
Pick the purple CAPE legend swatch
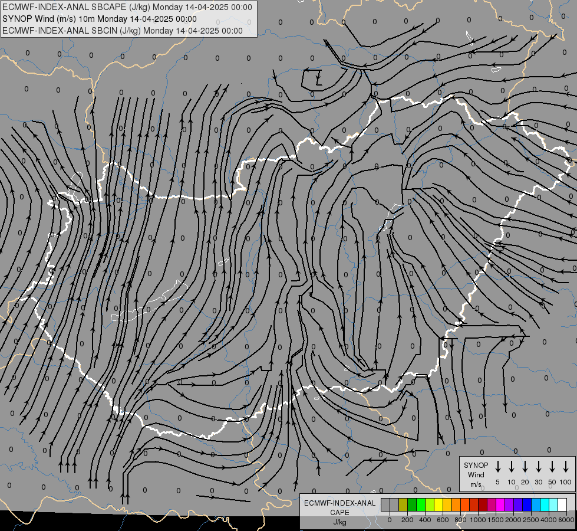[509, 504]
